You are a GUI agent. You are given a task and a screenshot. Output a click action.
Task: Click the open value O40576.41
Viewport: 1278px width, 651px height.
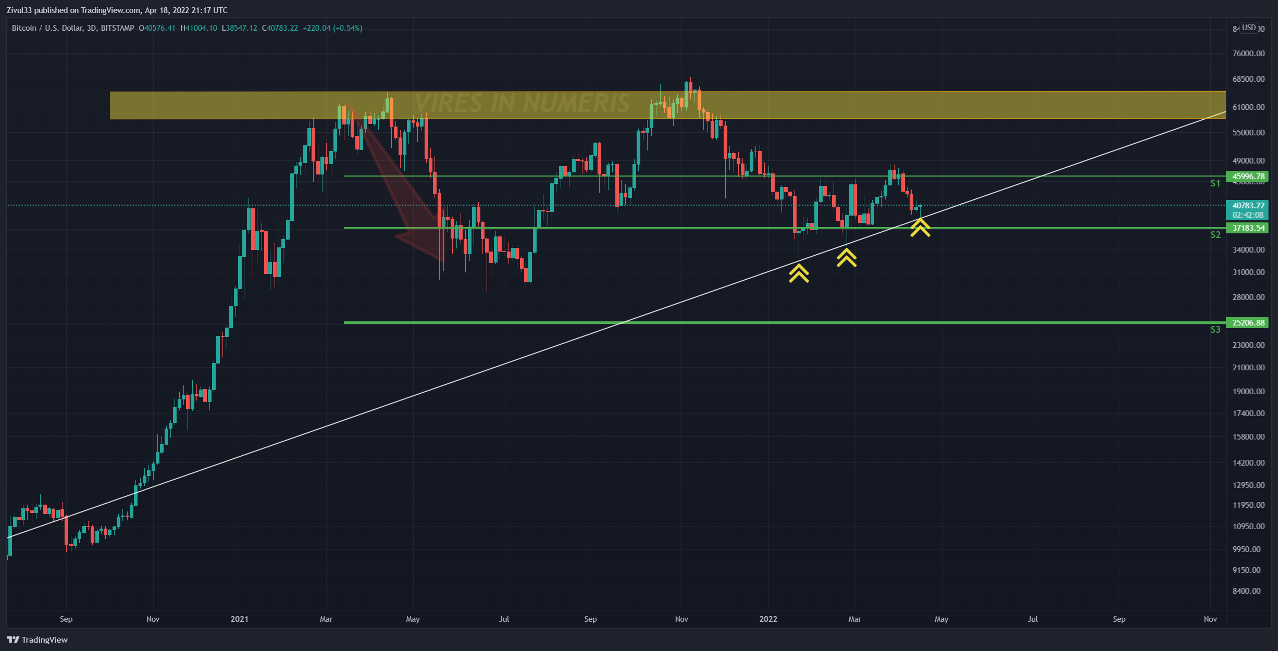tap(157, 28)
